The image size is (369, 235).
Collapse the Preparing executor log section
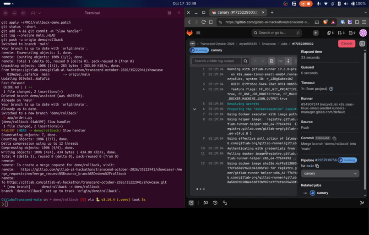click(195, 109)
